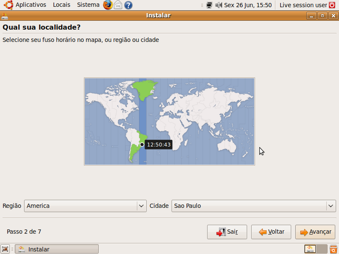Image resolution: width=339 pixels, height=254 pixels.
Task: Open the Evolution mail icon
Action: click(x=118, y=5)
